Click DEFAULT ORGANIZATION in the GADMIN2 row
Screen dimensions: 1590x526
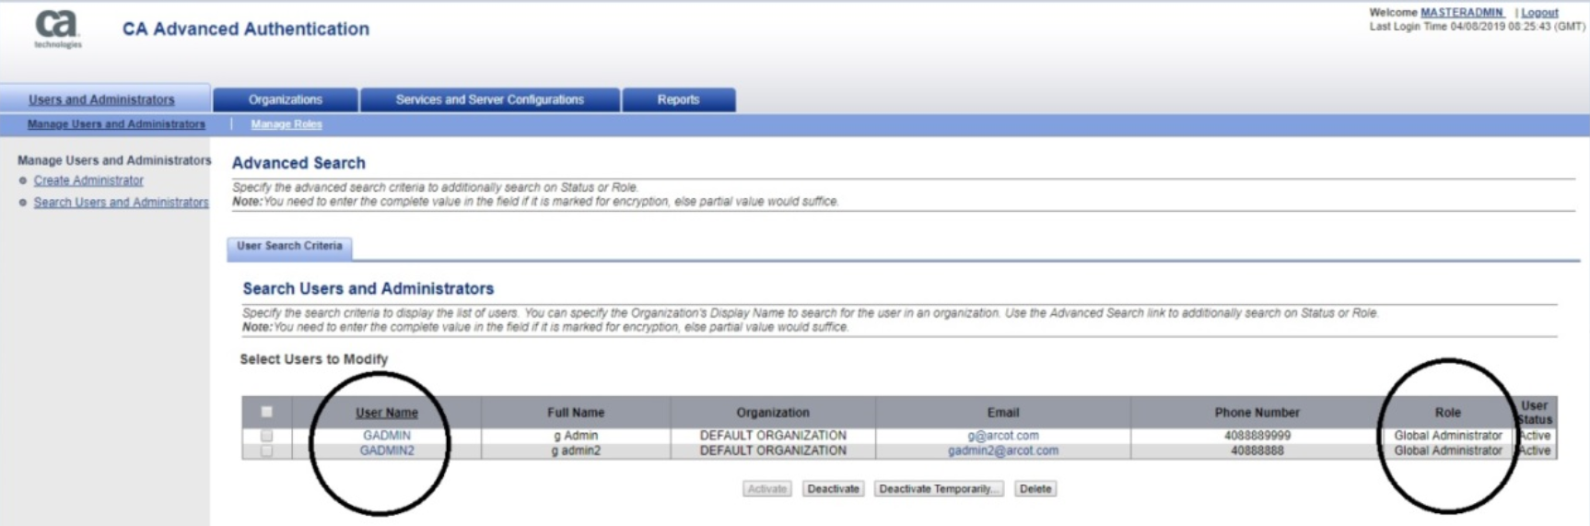coord(773,451)
